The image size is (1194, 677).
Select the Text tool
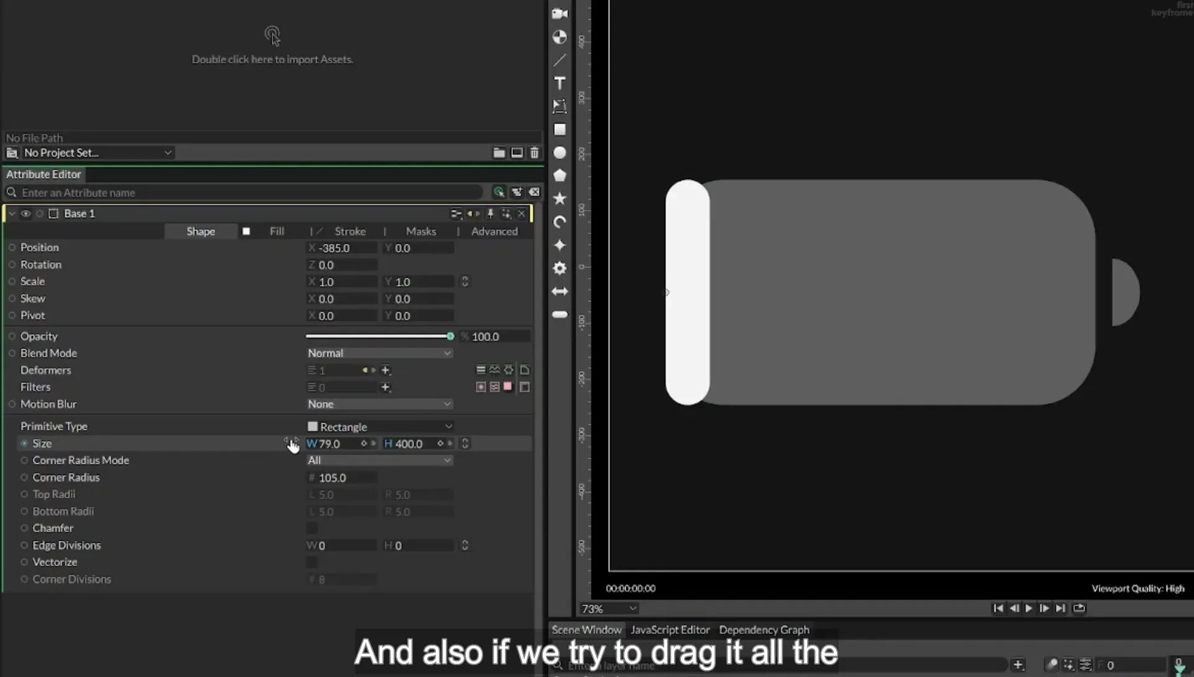point(560,83)
